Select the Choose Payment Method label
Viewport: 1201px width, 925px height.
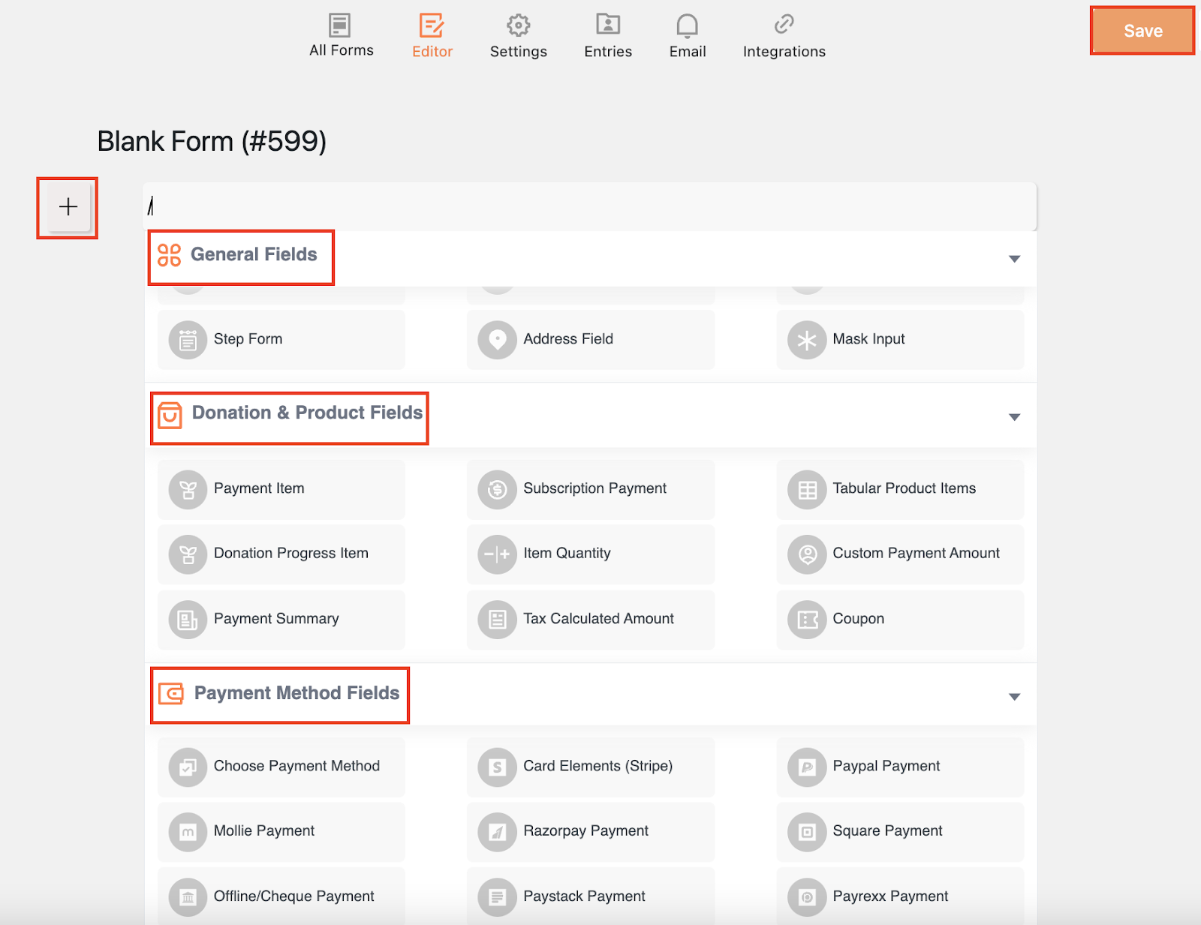click(x=296, y=766)
